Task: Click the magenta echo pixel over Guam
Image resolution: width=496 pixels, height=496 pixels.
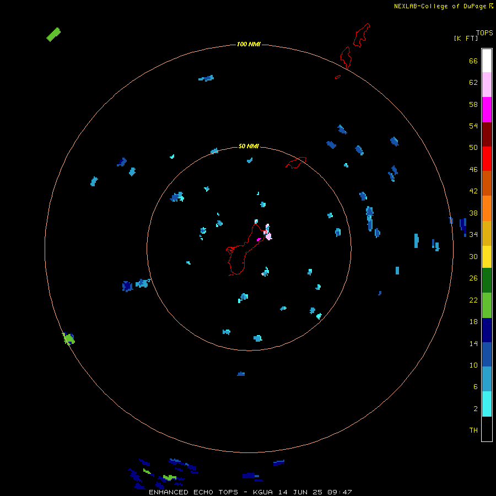Action: (x=259, y=240)
